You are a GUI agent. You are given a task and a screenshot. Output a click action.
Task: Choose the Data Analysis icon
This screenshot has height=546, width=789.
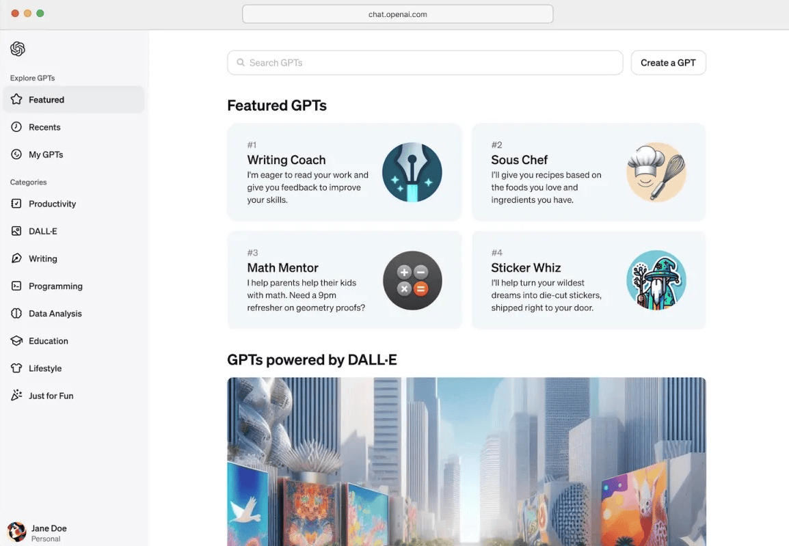[x=16, y=313]
